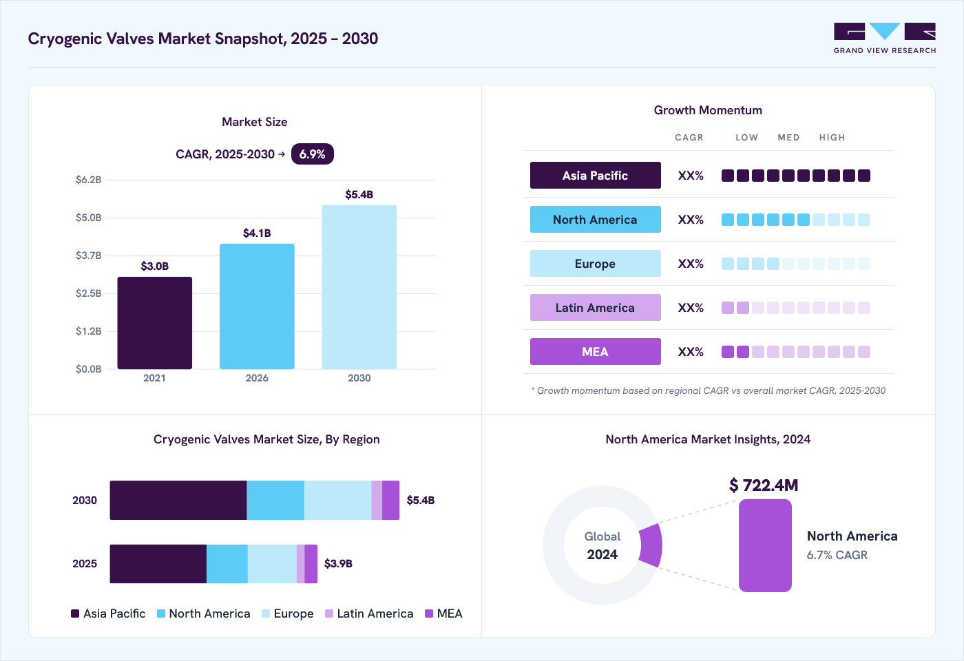The image size is (964, 661).
Task: Click the '$6.2B' axis label
Action: [x=89, y=180]
